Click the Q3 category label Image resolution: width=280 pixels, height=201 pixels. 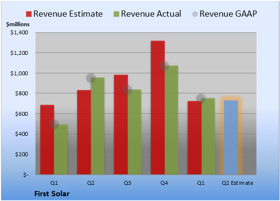point(128,183)
